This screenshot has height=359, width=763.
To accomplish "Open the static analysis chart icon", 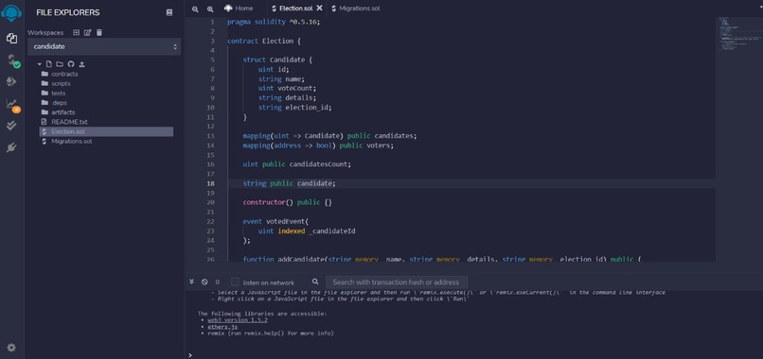I will 12,105.
